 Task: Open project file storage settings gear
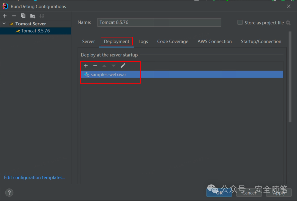pos(288,23)
